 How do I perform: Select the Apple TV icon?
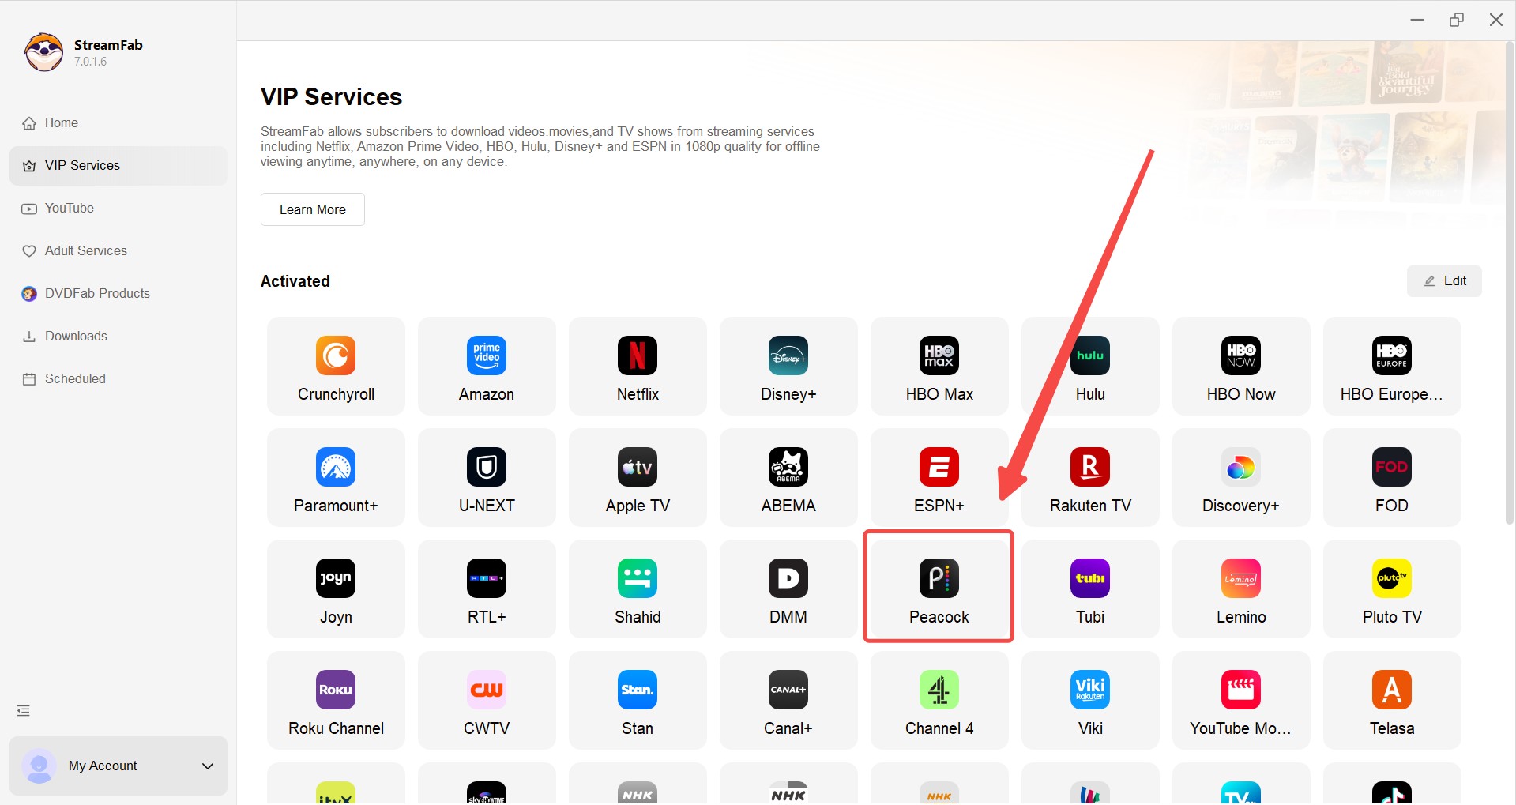pyautogui.click(x=638, y=478)
